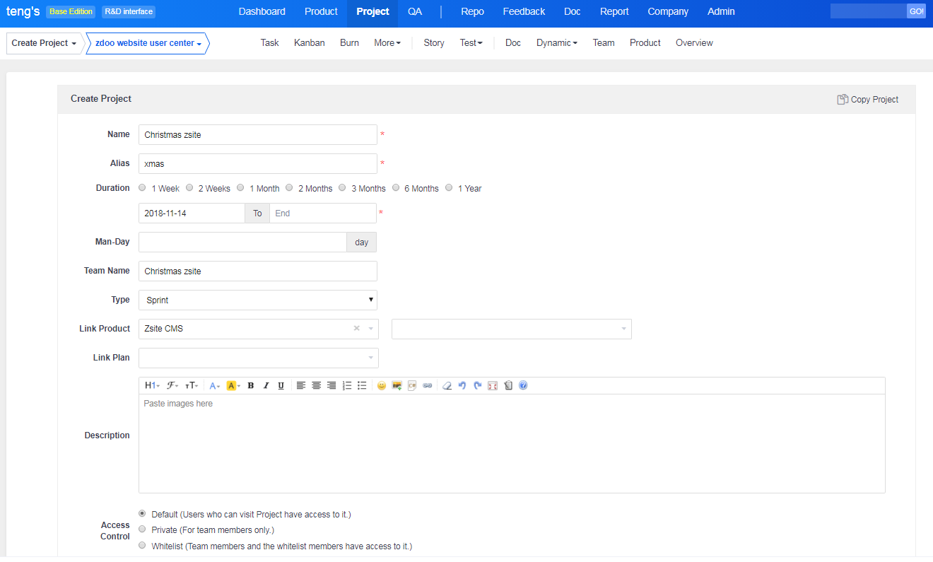Apply italic formatting in description toolbar
Screen dimensions: 933x562
266,386
